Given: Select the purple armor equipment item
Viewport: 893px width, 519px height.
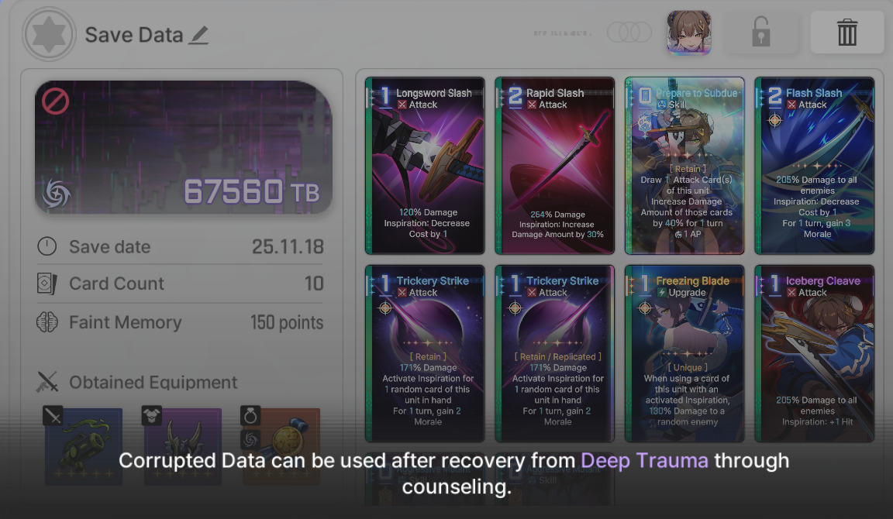Looking at the screenshot, I should (x=183, y=445).
